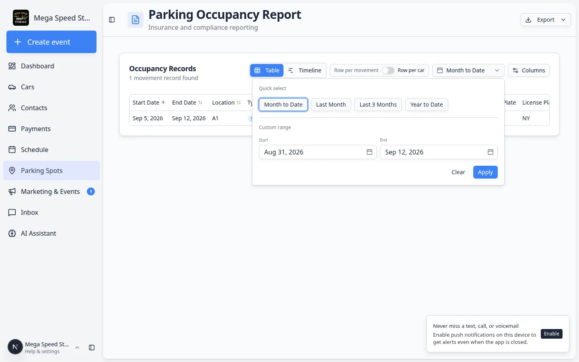Select Month to Date quick range
Viewport: 579px width, 362px height.
(283, 105)
